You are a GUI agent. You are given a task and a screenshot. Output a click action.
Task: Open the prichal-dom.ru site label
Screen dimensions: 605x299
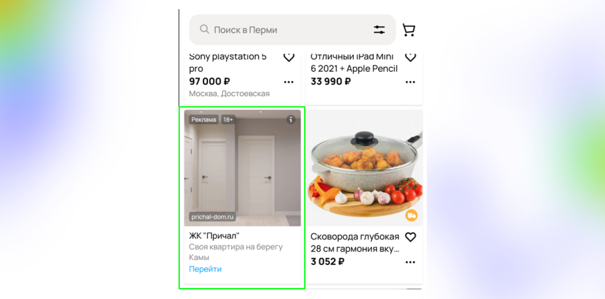pyautogui.click(x=212, y=217)
